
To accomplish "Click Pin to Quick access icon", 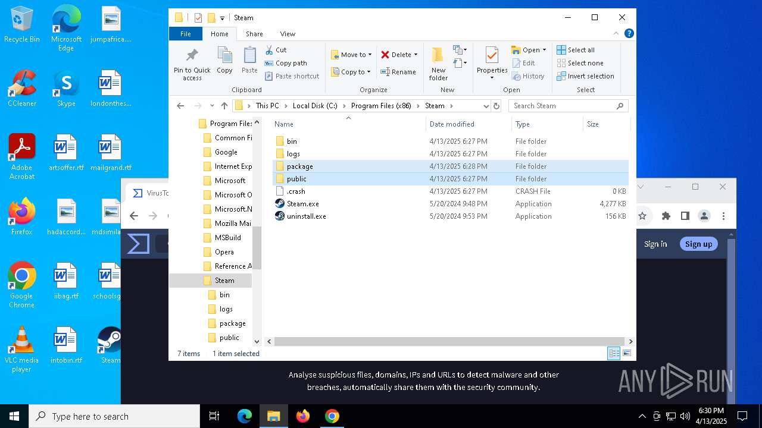I will coord(192,64).
